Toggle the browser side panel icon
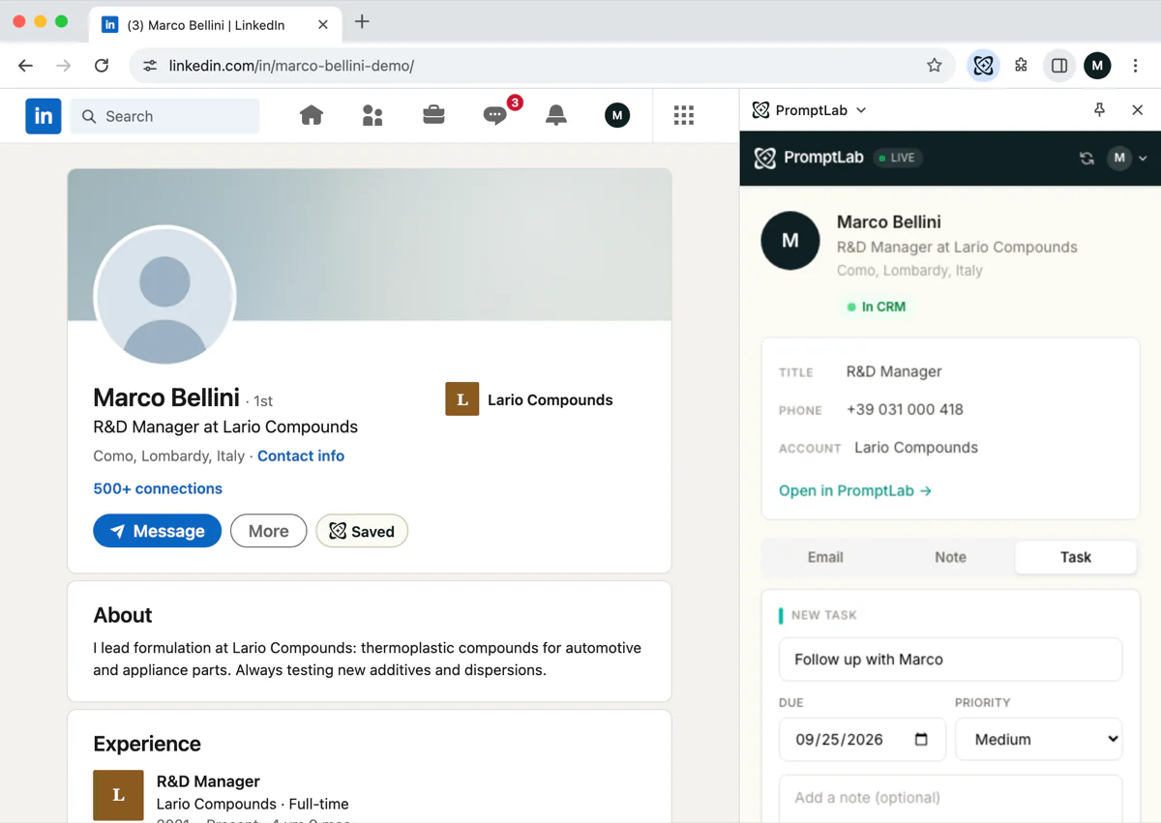Screen dimensions: 1161x823 (1059, 66)
